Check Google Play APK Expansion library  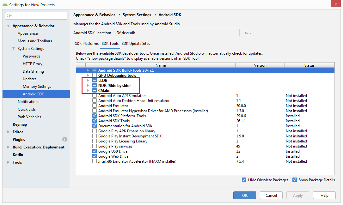pyautogui.click(x=95, y=131)
